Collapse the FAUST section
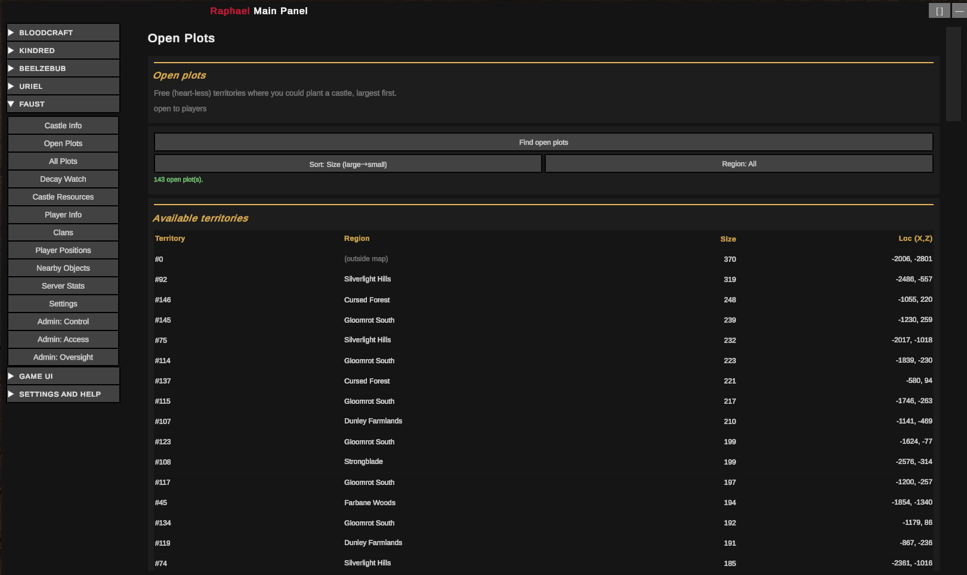Screen dimensions: 967x575 pos(63,104)
